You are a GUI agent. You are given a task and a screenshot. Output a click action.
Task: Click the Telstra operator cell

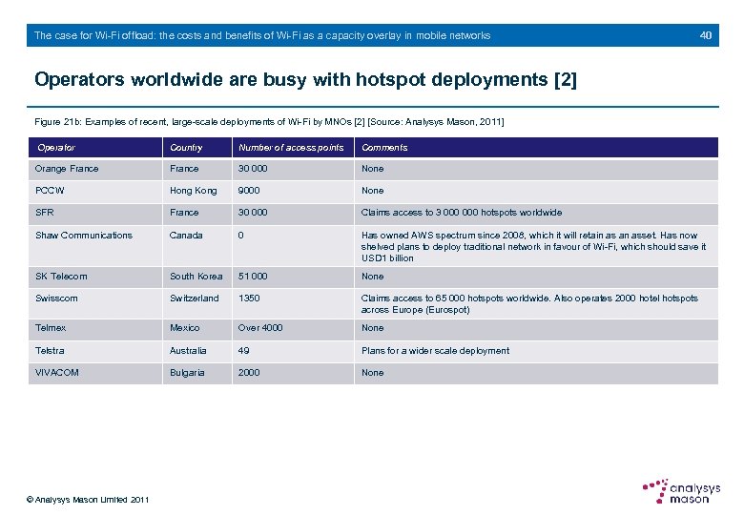tap(95, 351)
